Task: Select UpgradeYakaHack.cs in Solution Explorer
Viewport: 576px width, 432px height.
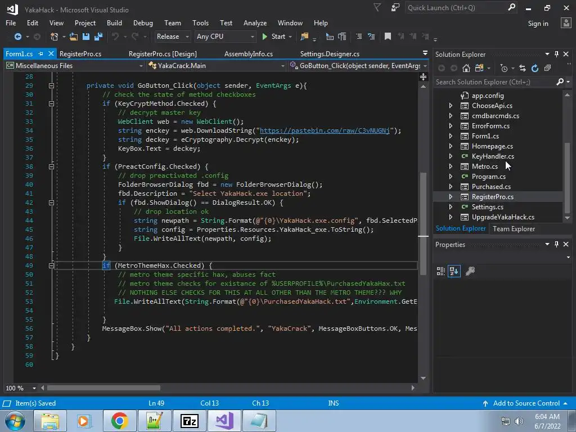Action: (503, 217)
